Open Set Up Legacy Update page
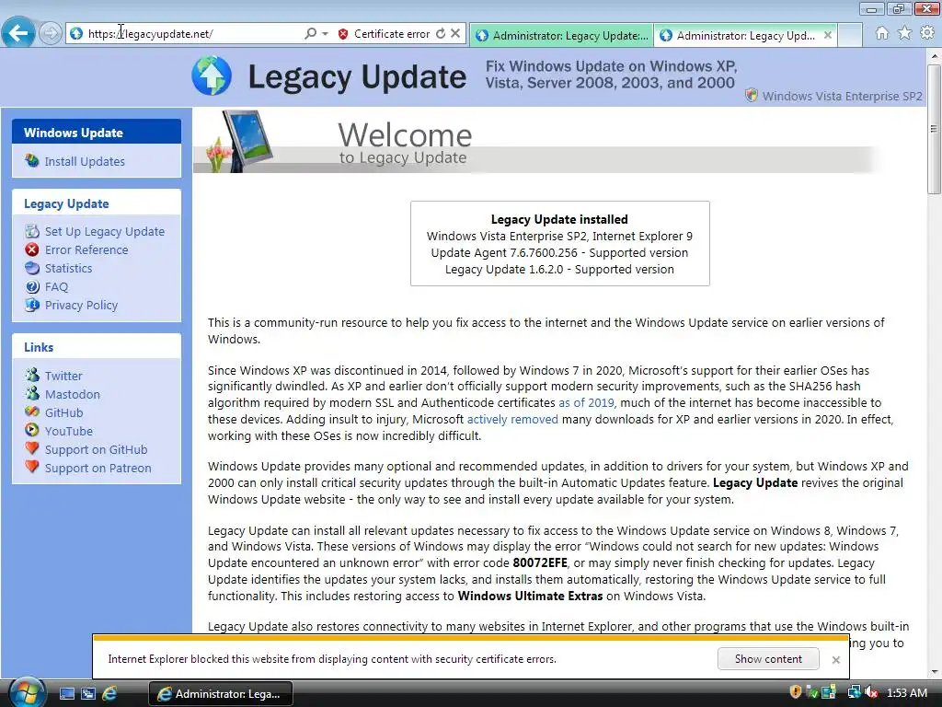The image size is (942, 707). point(105,231)
